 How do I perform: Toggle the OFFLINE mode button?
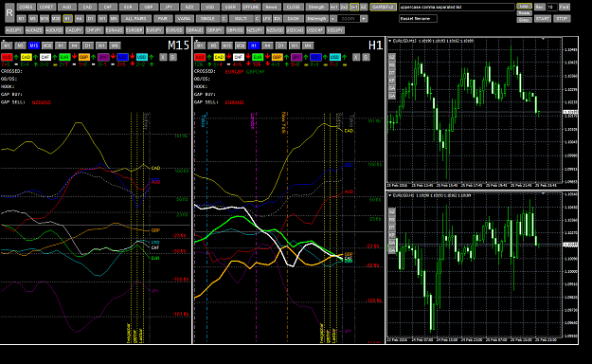pos(251,8)
